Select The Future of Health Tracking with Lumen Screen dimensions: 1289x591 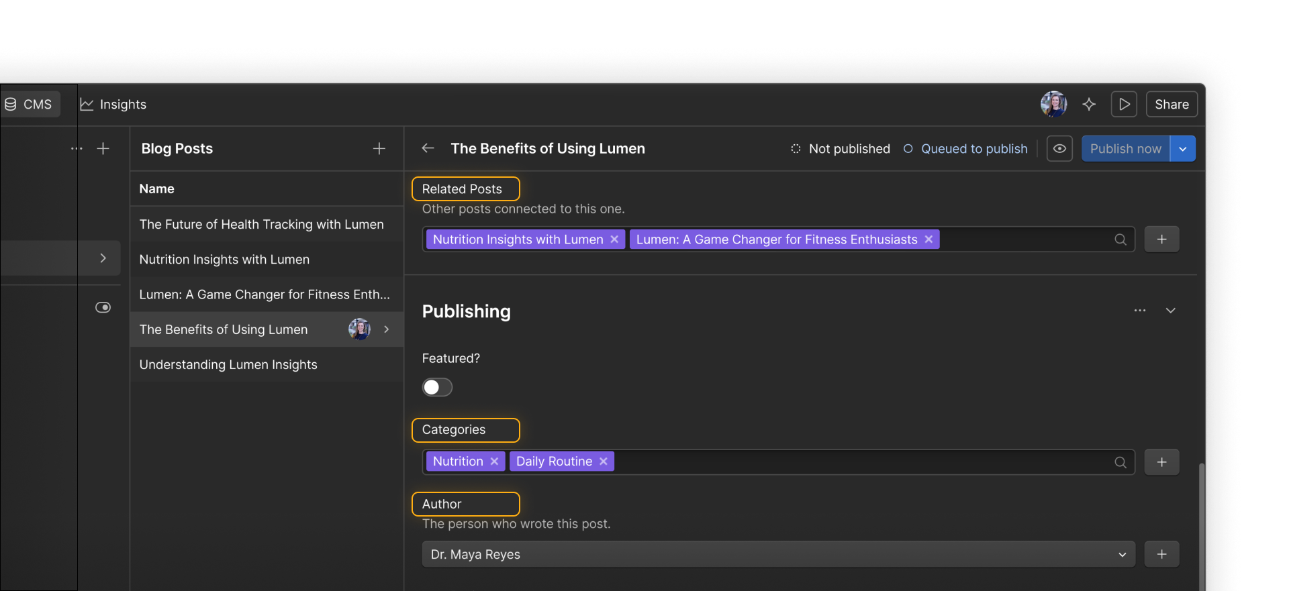[267, 224]
